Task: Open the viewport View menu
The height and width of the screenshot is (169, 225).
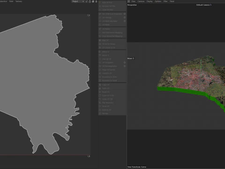Action: point(133,1)
